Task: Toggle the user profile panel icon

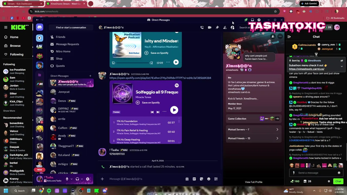Action: [232, 27]
